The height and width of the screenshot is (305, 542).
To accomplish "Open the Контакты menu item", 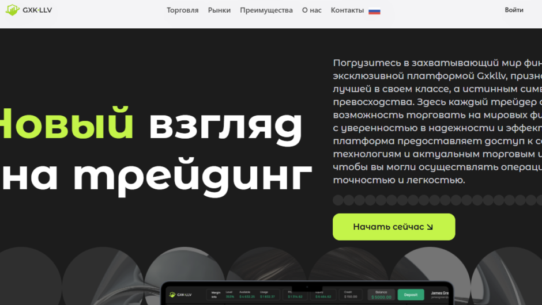I will coord(347,10).
